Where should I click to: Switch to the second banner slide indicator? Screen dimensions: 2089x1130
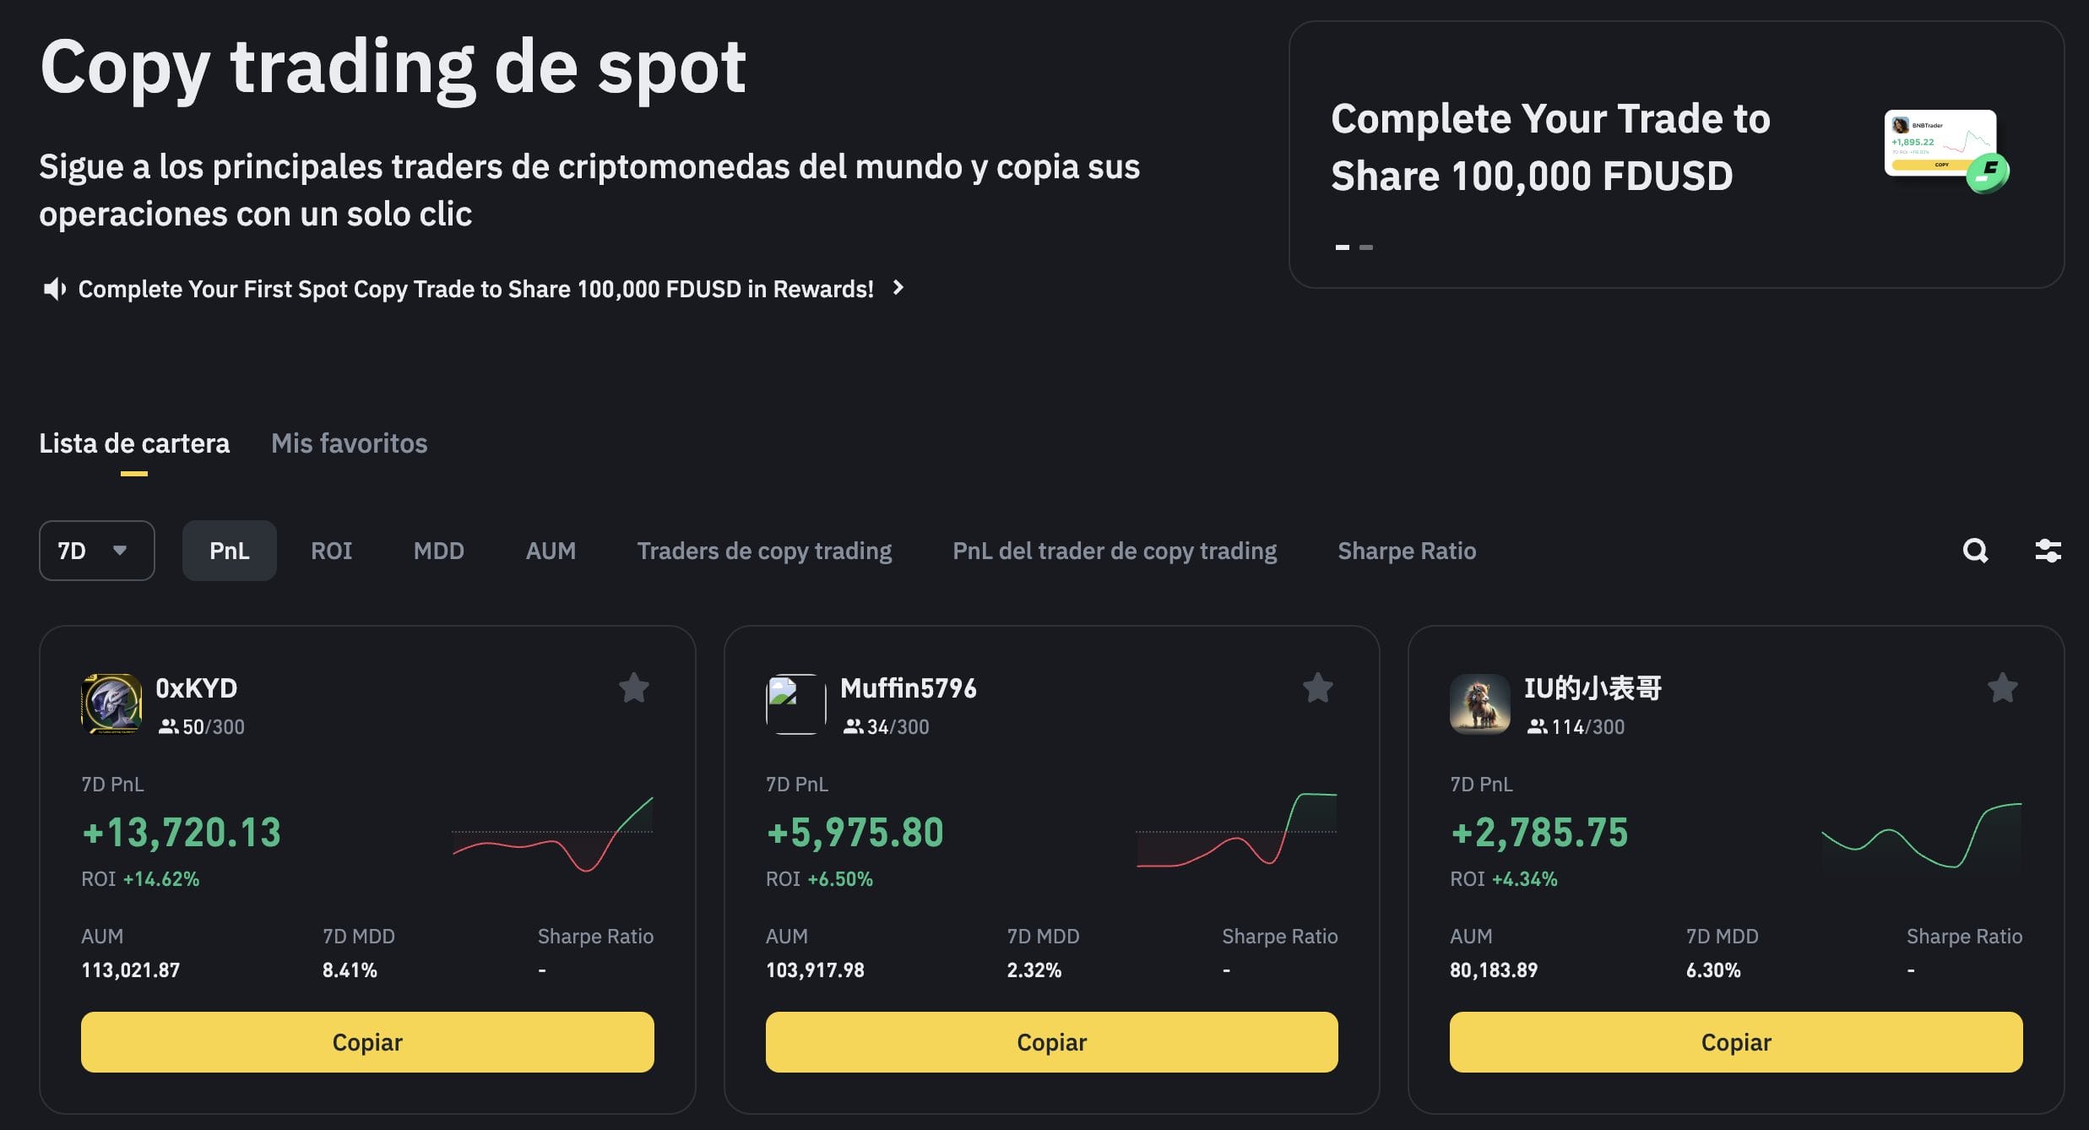(1366, 247)
